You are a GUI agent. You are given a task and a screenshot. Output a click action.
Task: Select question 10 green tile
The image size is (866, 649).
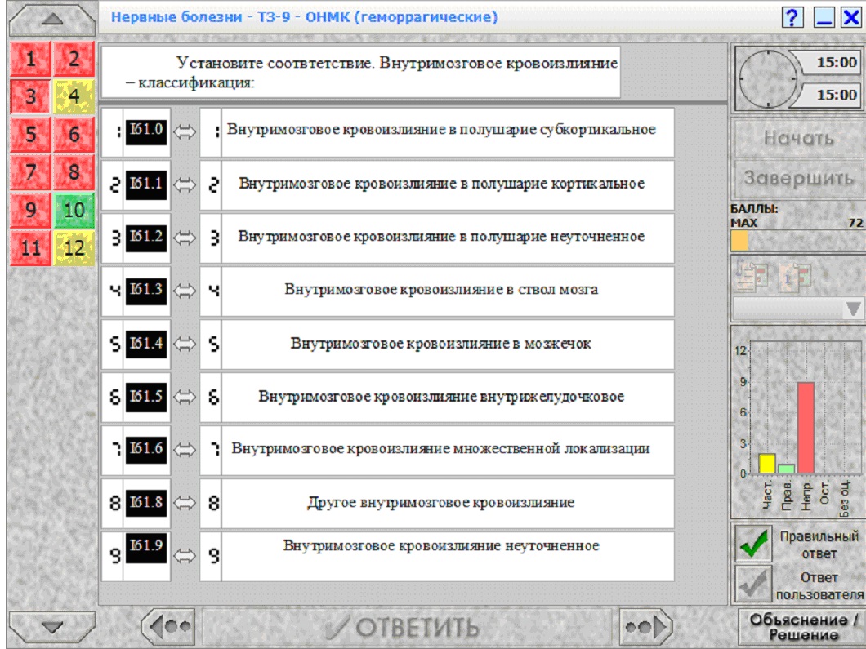[74, 210]
